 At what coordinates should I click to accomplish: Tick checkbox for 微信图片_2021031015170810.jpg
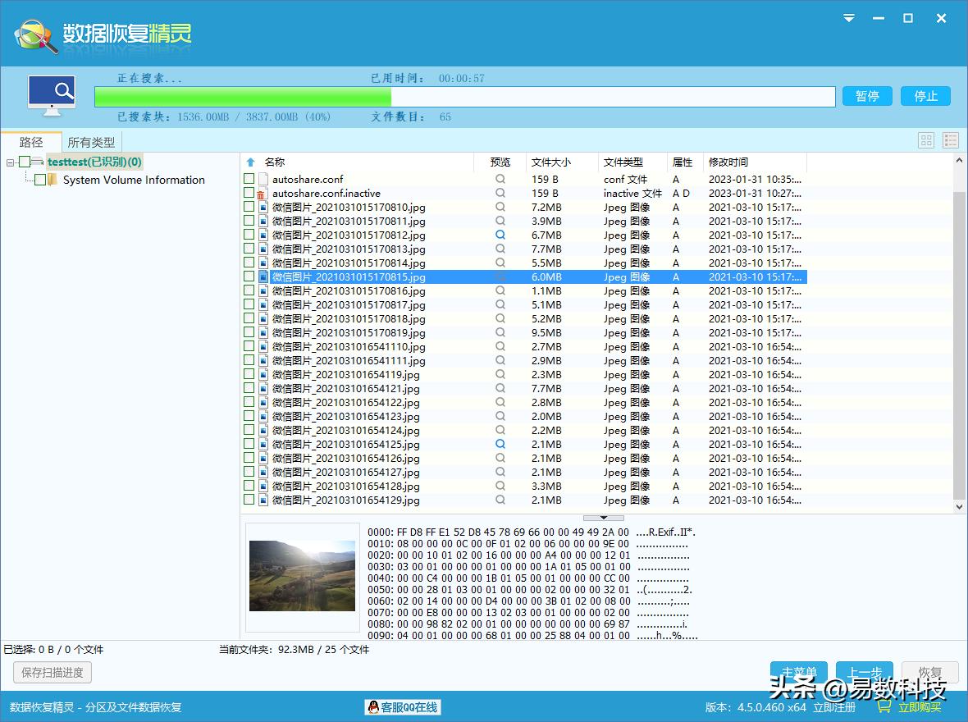click(249, 207)
